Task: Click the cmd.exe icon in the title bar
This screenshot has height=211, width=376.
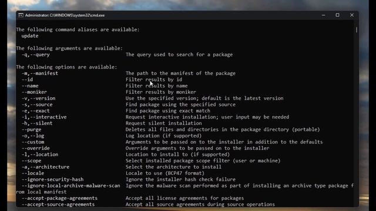Action: point(21,15)
